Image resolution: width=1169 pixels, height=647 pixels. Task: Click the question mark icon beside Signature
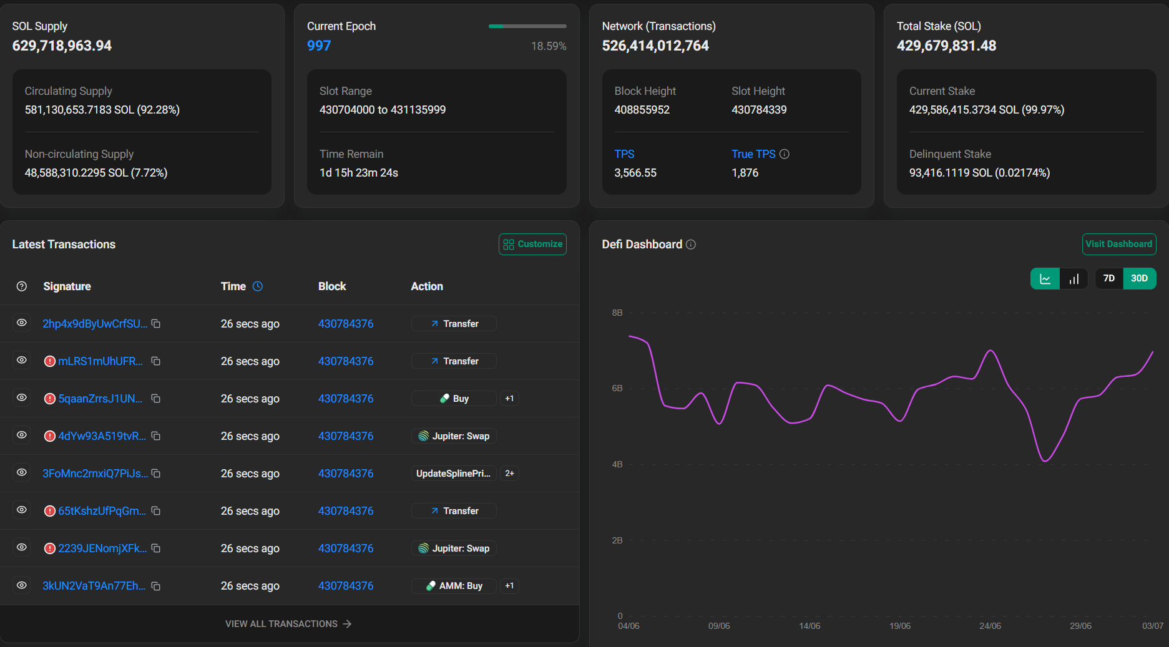pyautogui.click(x=22, y=286)
